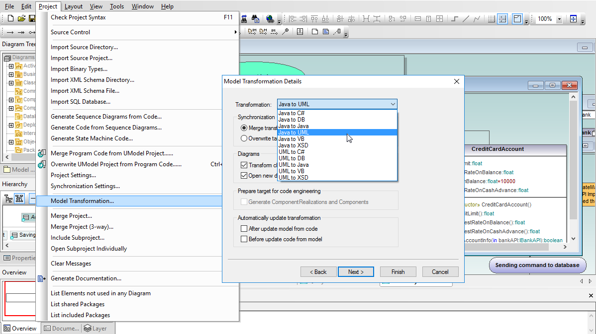Click the make same width icon

tap(418, 18)
